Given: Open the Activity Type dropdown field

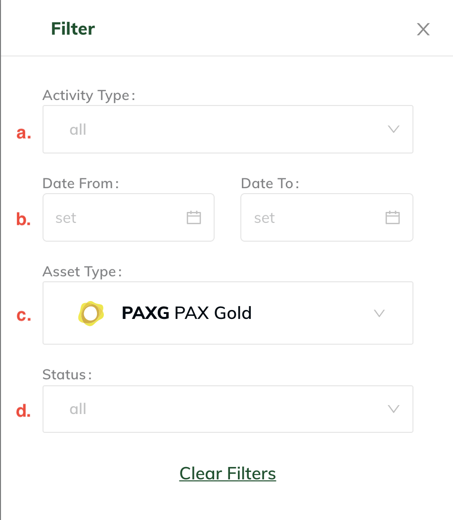Looking at the screenshot, I should (228, 129).
